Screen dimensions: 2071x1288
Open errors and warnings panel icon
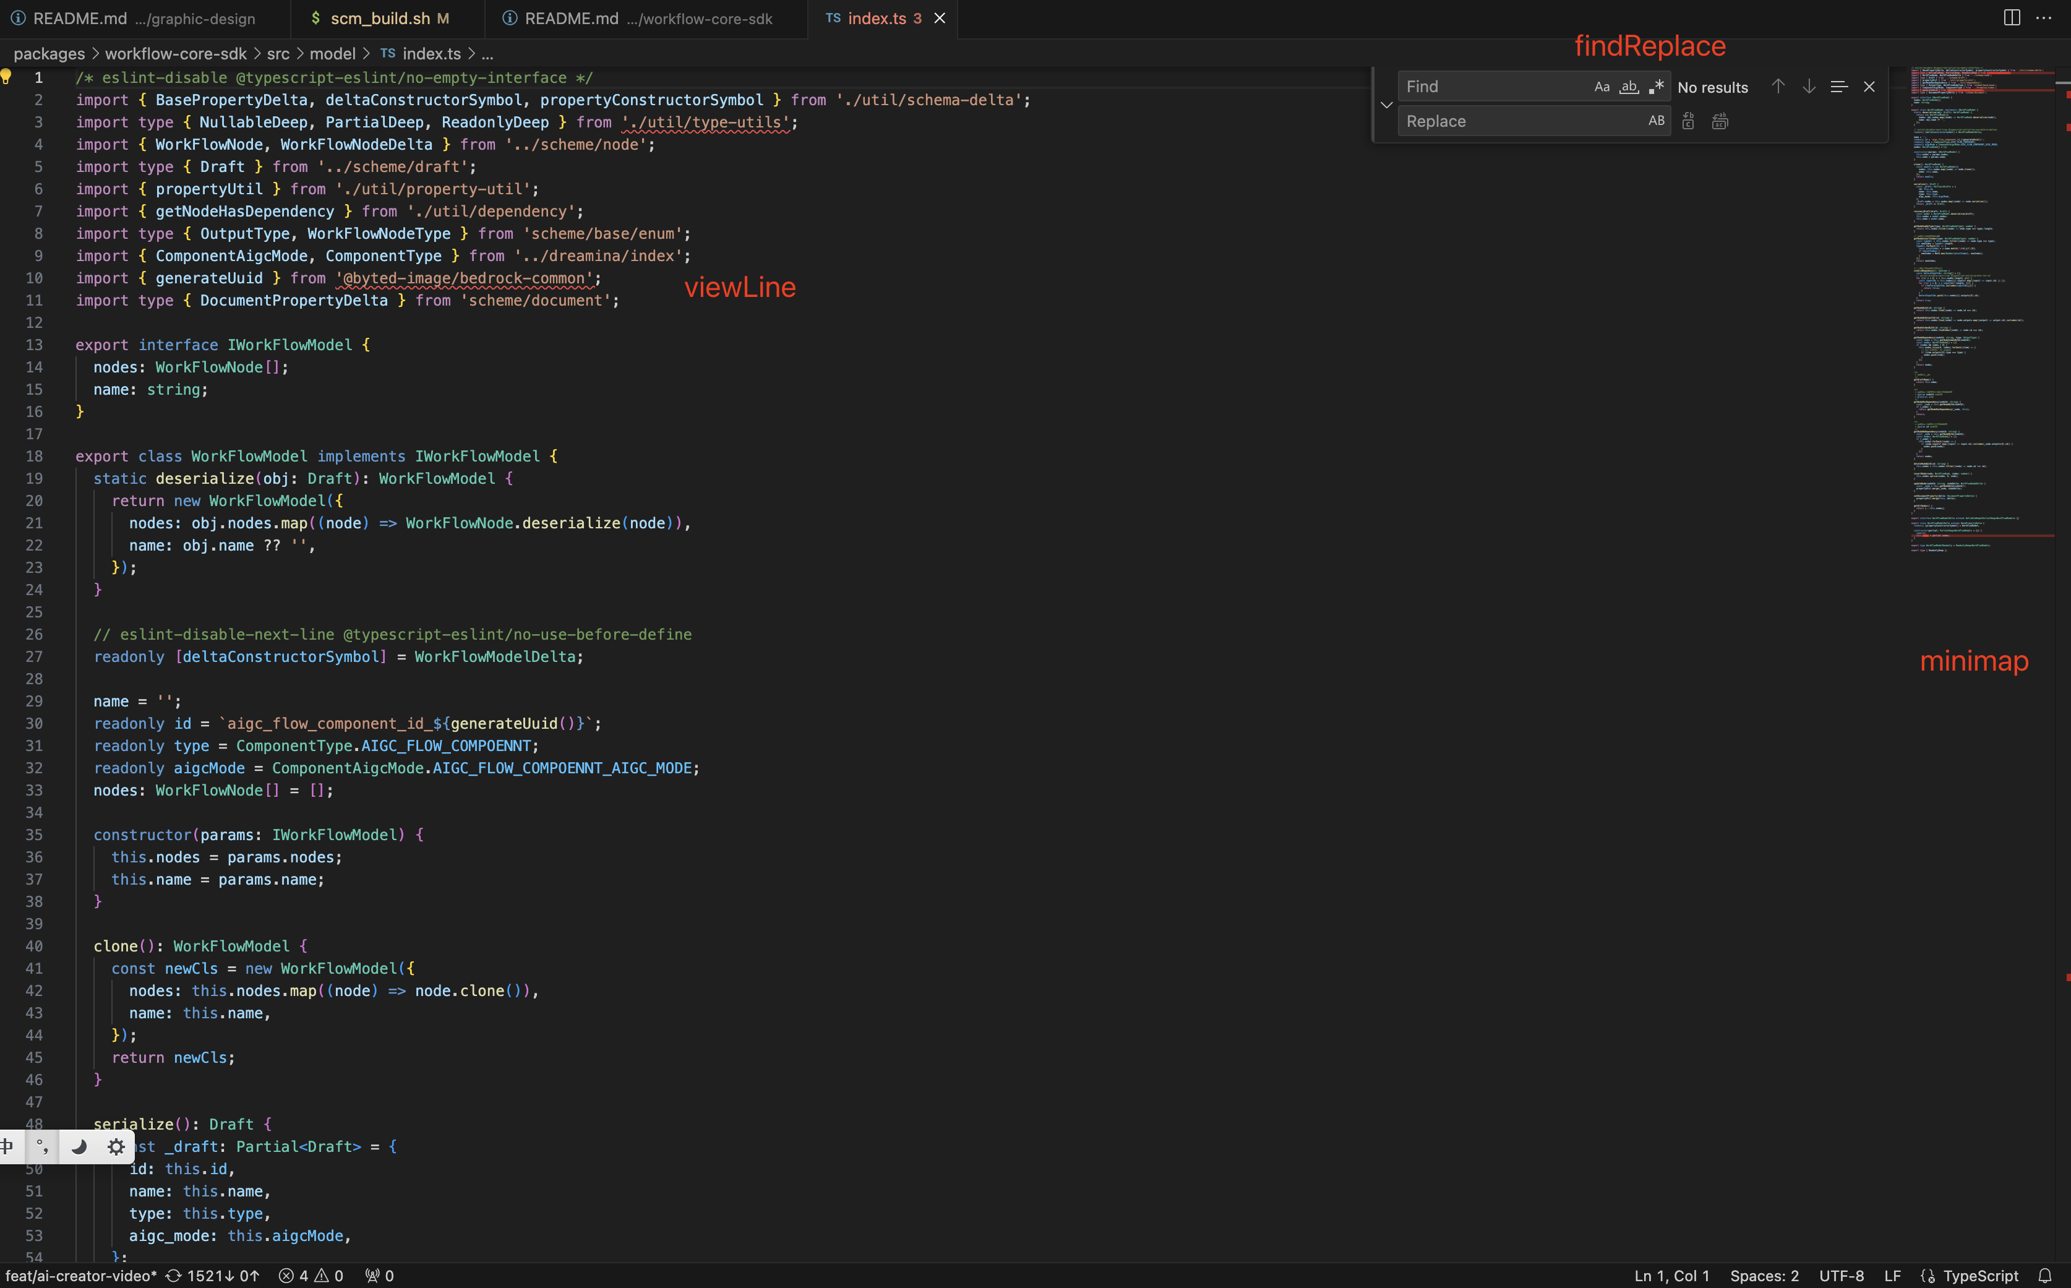click(311, 1275)
